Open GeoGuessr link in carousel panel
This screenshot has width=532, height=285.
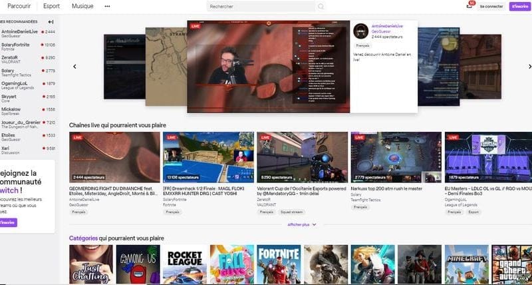[381, 31]
